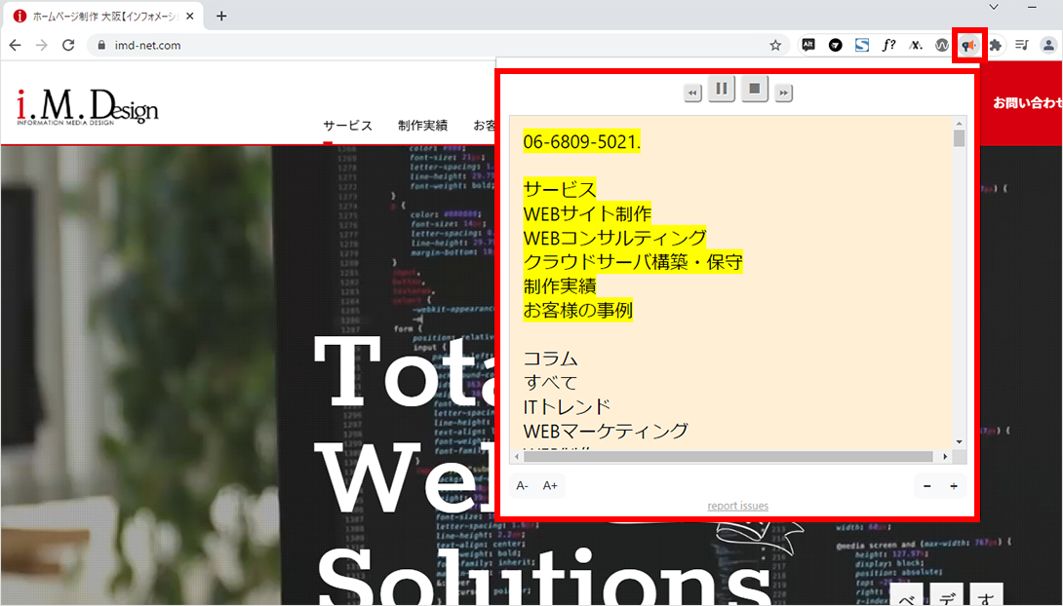Click the WEBサイト制作 line in popup
This screenshot has width=1063, height=606.
coord(587,214)
